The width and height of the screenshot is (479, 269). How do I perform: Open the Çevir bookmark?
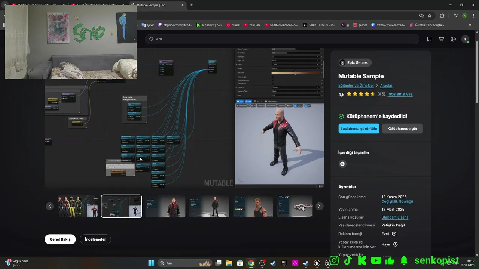pyautogui.click(x=148, y=25)
